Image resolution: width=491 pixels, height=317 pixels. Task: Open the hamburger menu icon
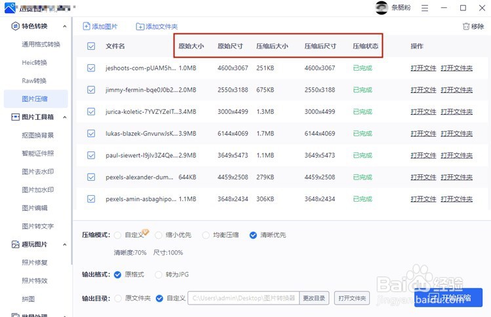coord(425,8)
